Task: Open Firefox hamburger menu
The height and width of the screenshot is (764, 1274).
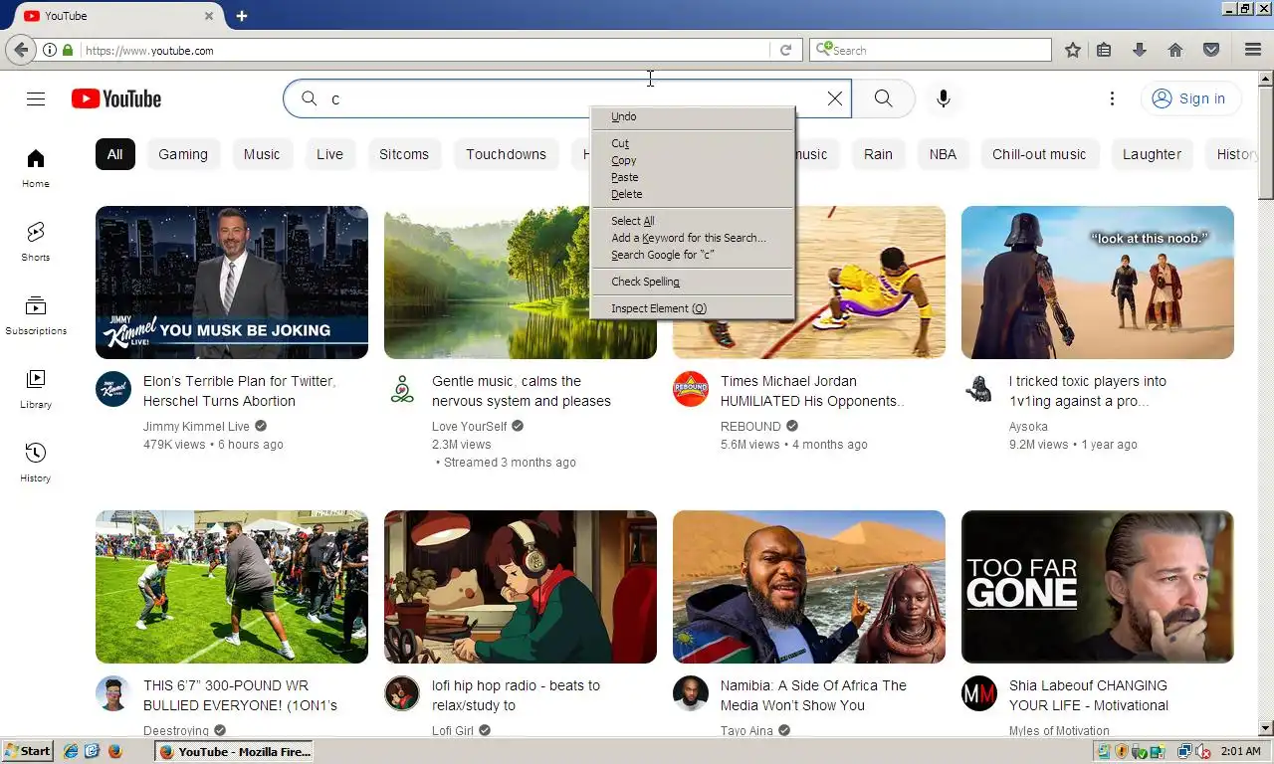Action: point(1253,50)
